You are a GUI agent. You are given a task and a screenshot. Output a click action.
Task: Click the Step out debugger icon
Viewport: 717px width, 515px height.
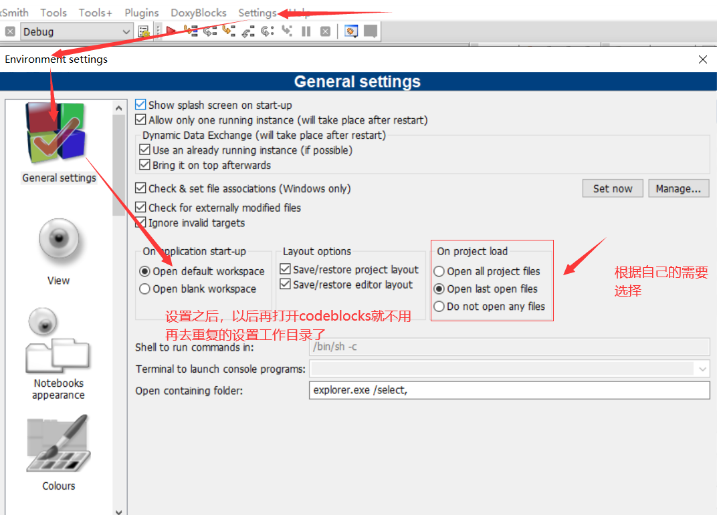point(248,31)
